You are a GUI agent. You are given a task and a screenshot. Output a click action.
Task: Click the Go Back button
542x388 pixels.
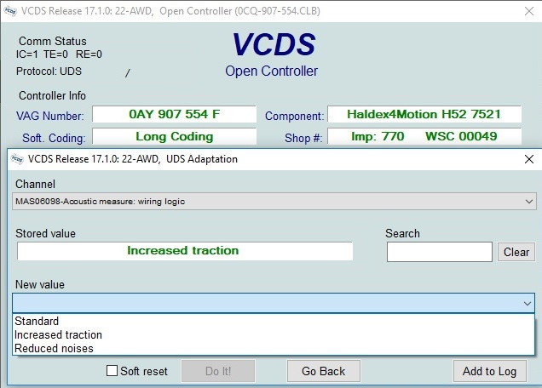point(324,371)
